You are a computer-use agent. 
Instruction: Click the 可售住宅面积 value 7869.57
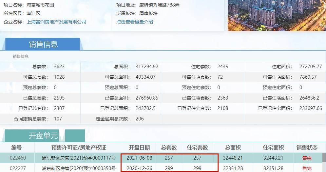click(308, 77)
